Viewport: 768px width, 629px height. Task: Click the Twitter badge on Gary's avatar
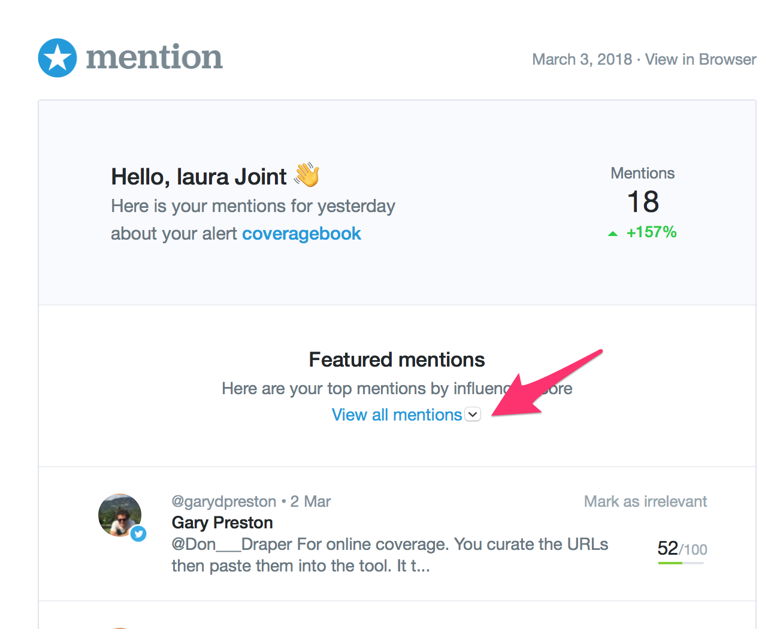138,533
